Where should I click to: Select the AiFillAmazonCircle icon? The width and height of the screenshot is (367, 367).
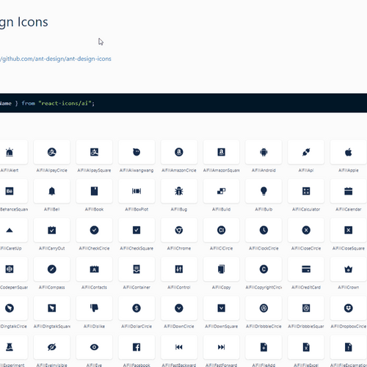pos(179,152)
